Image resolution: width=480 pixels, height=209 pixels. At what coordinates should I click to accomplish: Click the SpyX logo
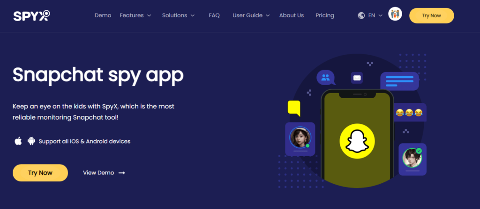pyautogui.click(x=31, y=15)
